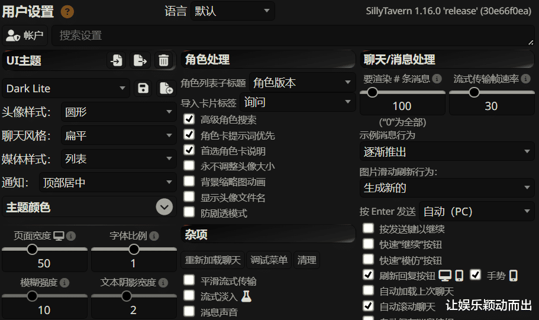Save theme as new file icon

pyautogui.click(x=166, y=88)
